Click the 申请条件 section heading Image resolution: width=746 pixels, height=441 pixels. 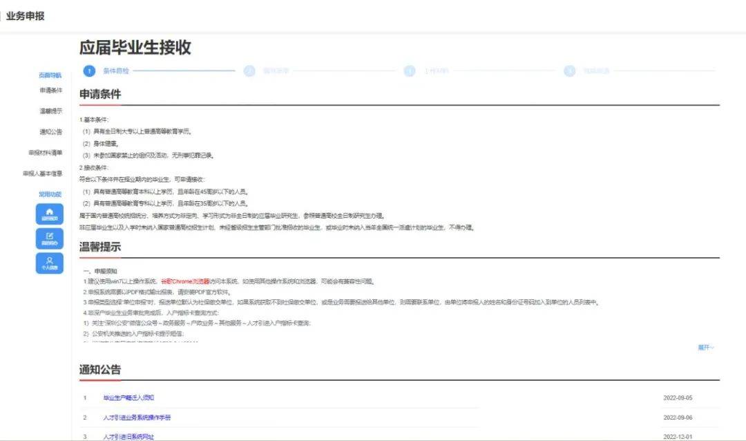(x=100, y=94)
